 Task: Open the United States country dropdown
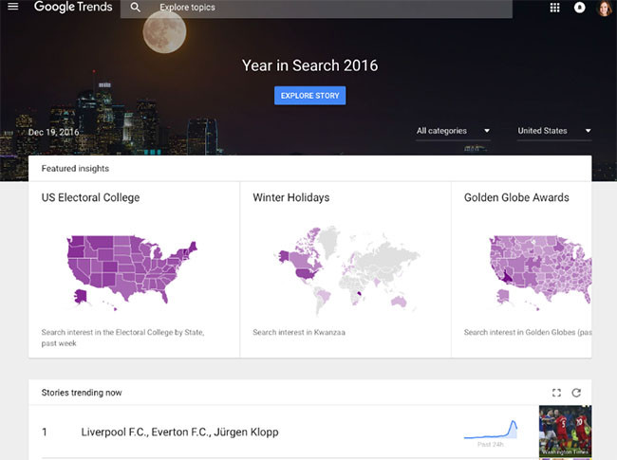point(554,131)
